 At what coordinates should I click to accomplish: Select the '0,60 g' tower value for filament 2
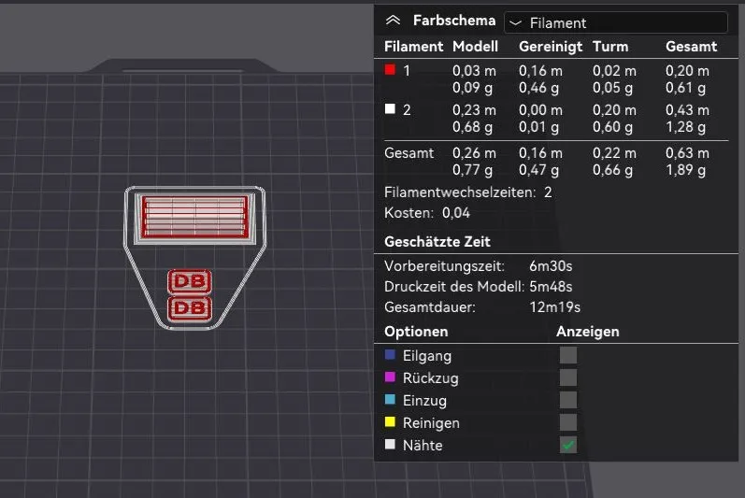612,127
